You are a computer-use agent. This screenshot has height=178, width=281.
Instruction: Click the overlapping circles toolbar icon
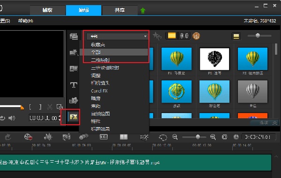(x=84, y=137)
